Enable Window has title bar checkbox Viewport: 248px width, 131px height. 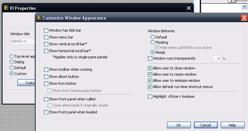pos(46,31)
